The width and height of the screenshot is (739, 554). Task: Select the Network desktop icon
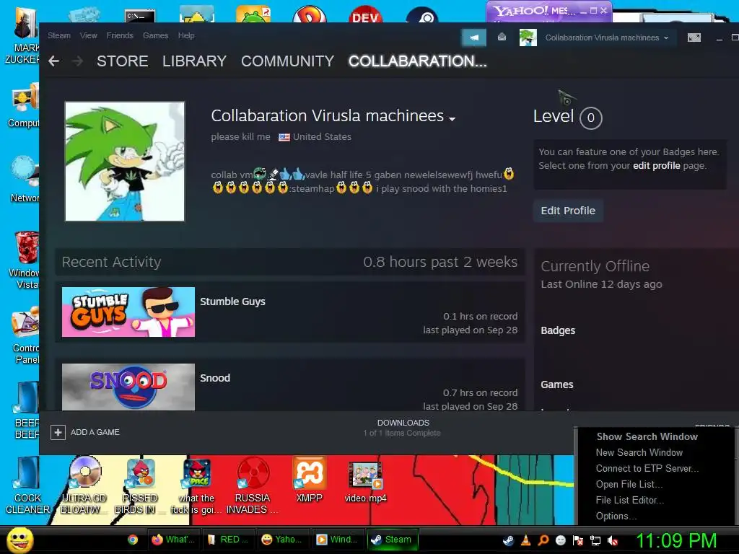[x=26, y=180]
